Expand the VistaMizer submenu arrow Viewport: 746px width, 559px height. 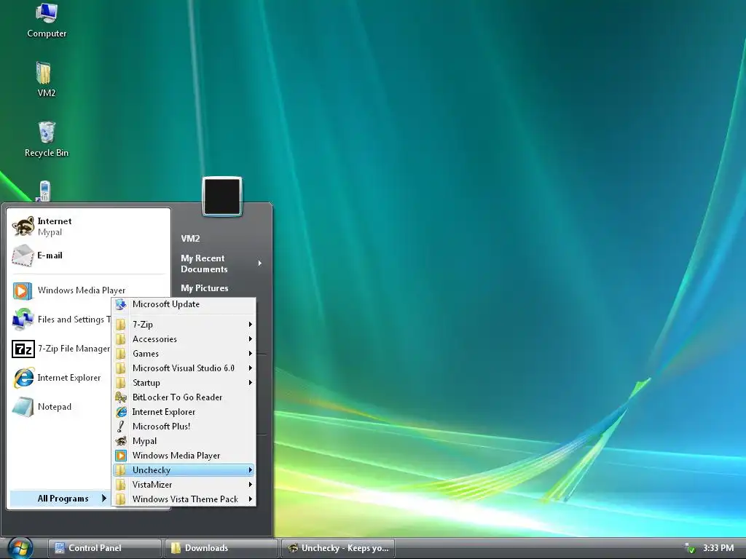click(x=250, y=485)
